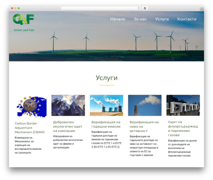Open the cooling towers thumbnail image
Screen dimensions: 213x180
pos(106,105)
